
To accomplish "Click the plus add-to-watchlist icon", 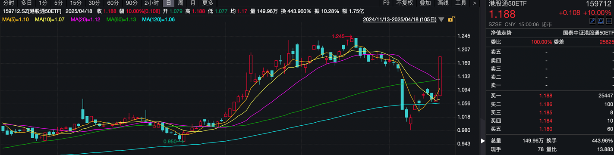I will (608, 21).
